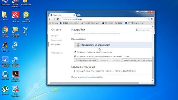Click the Chrome back arrow button

click(50, 19)
